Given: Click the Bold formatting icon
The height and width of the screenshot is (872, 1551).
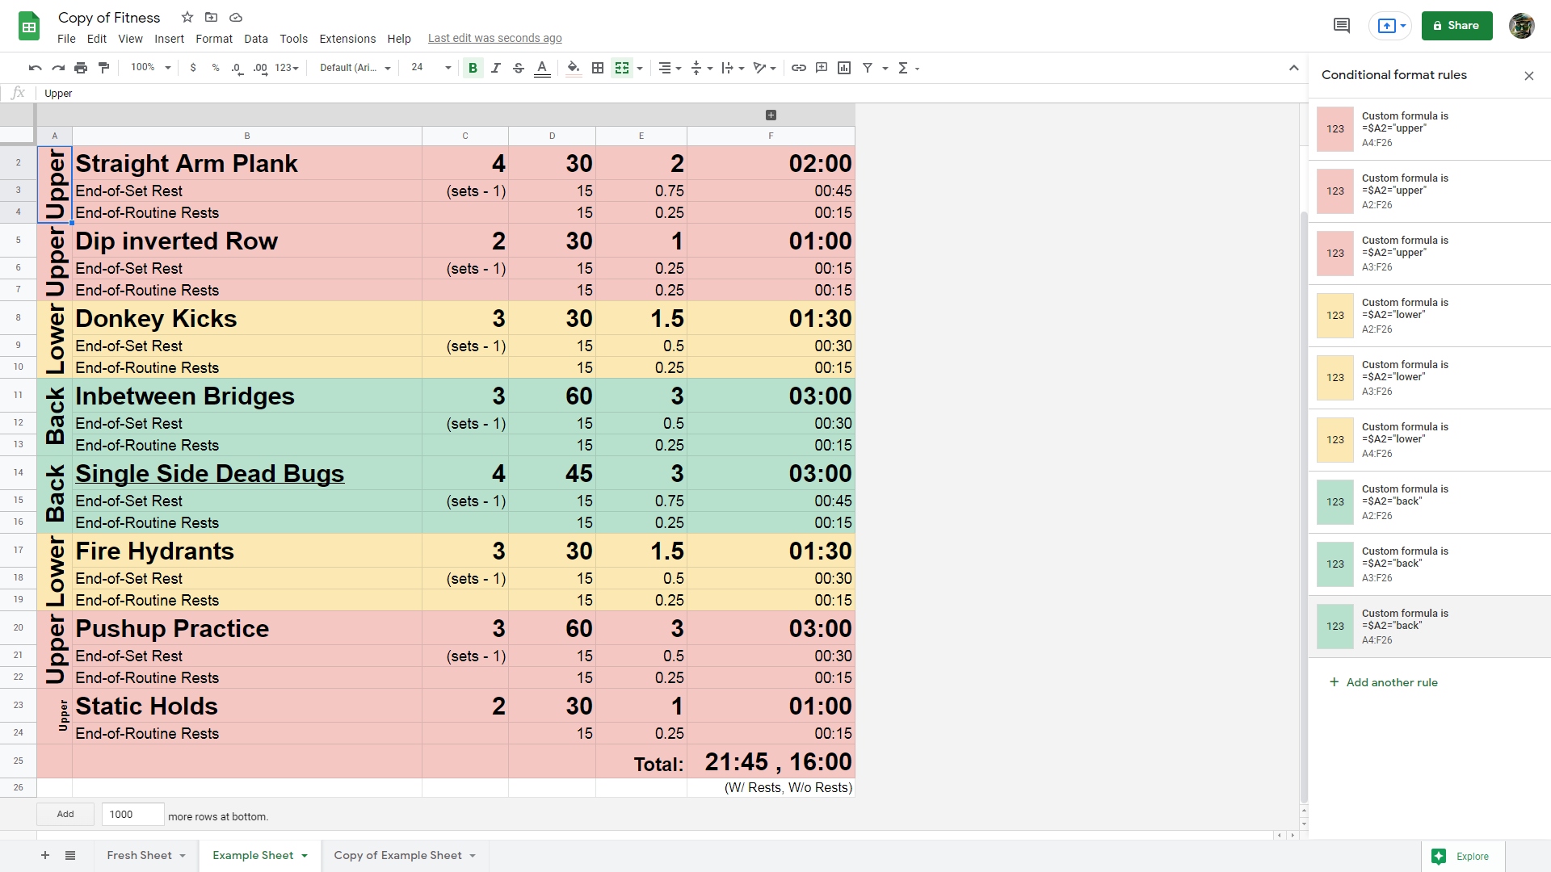Looking at the screenshot, I should pos(473,67).
